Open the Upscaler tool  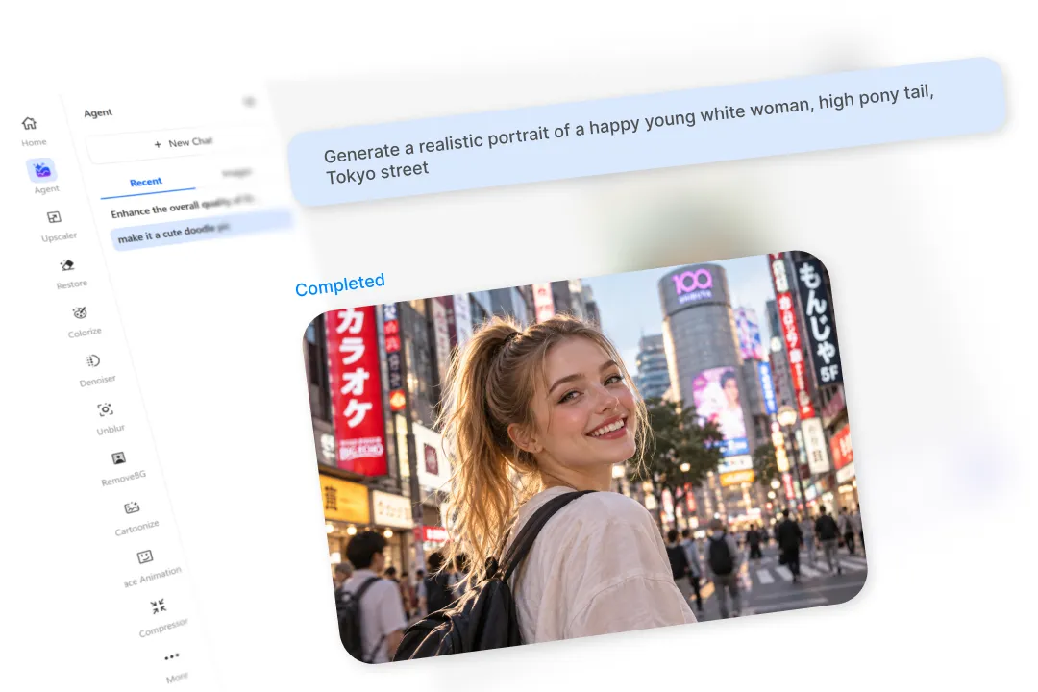[54, 217]
